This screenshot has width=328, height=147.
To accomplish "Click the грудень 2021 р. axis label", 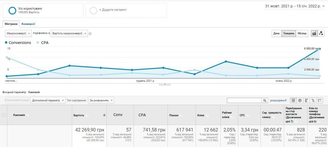I will (x=146, y=81).
